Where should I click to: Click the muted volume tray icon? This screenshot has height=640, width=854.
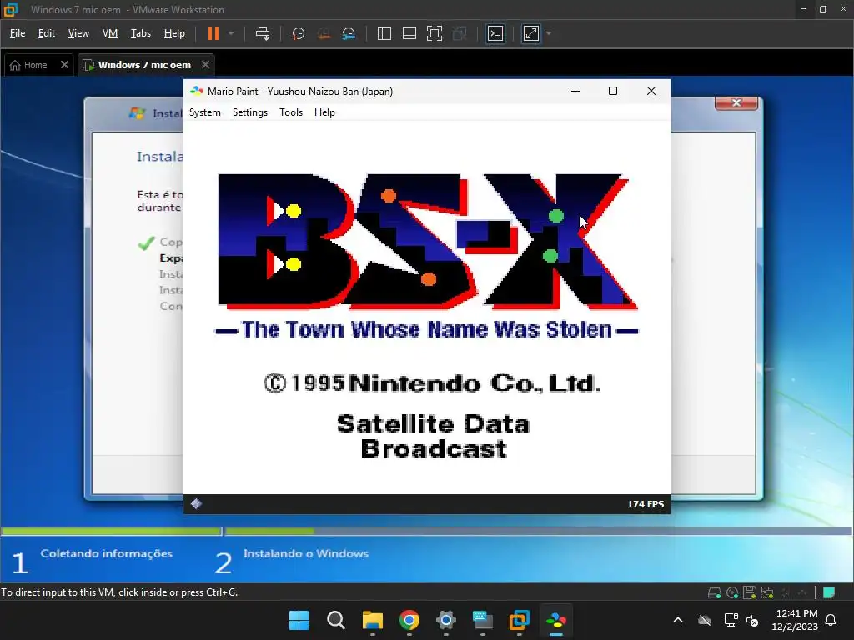click(x=753, y=620)
